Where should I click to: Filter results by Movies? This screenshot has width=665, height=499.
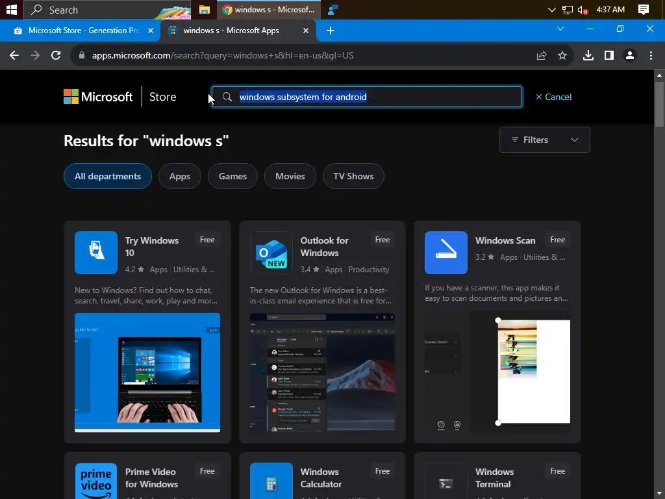point(290,176)
